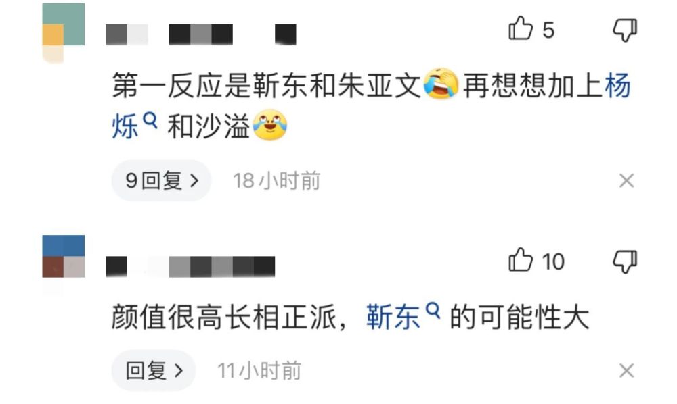The image size is (677, 404).
Task: Click the 10 like count number
Action: pos(553,262)
